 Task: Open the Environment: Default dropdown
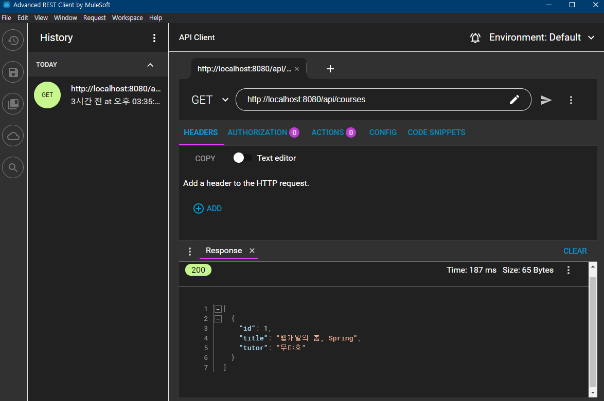pos(542,37)
